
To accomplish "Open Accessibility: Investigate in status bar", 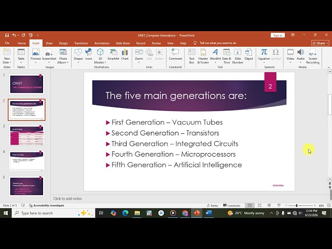I will point(47,205).
